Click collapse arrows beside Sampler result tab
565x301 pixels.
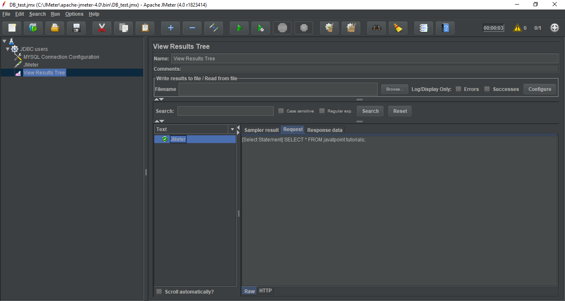coord(238,130)
